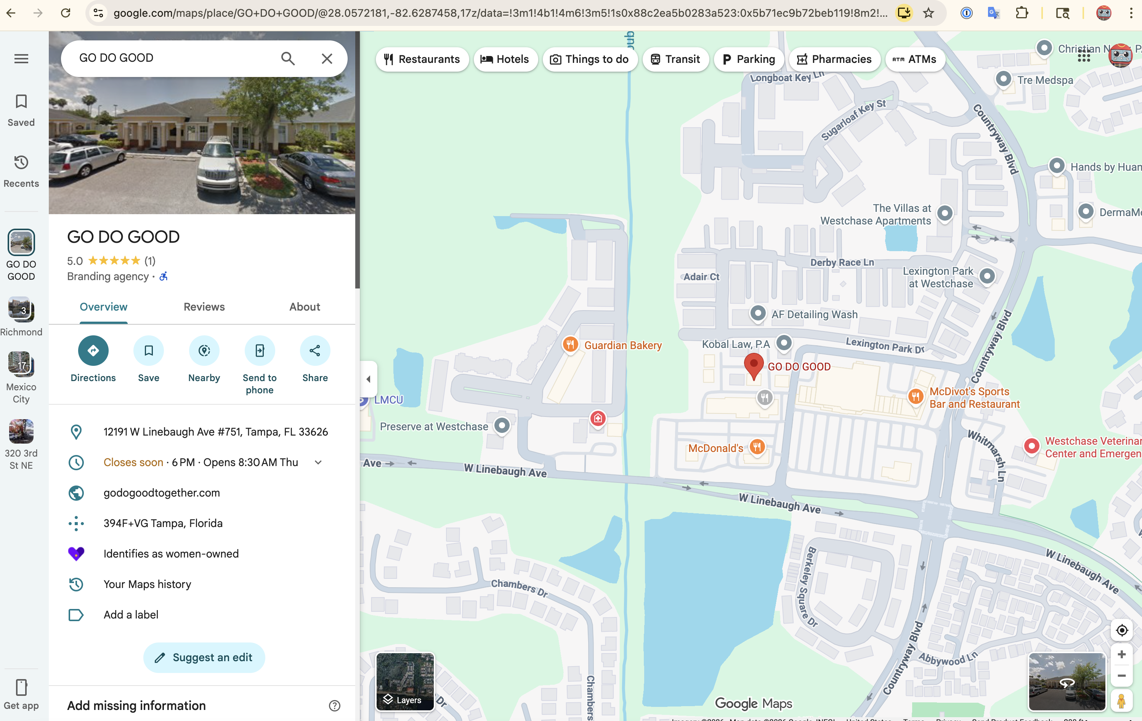Filter map by Parking
The image size is (1142, 721).
749,59
